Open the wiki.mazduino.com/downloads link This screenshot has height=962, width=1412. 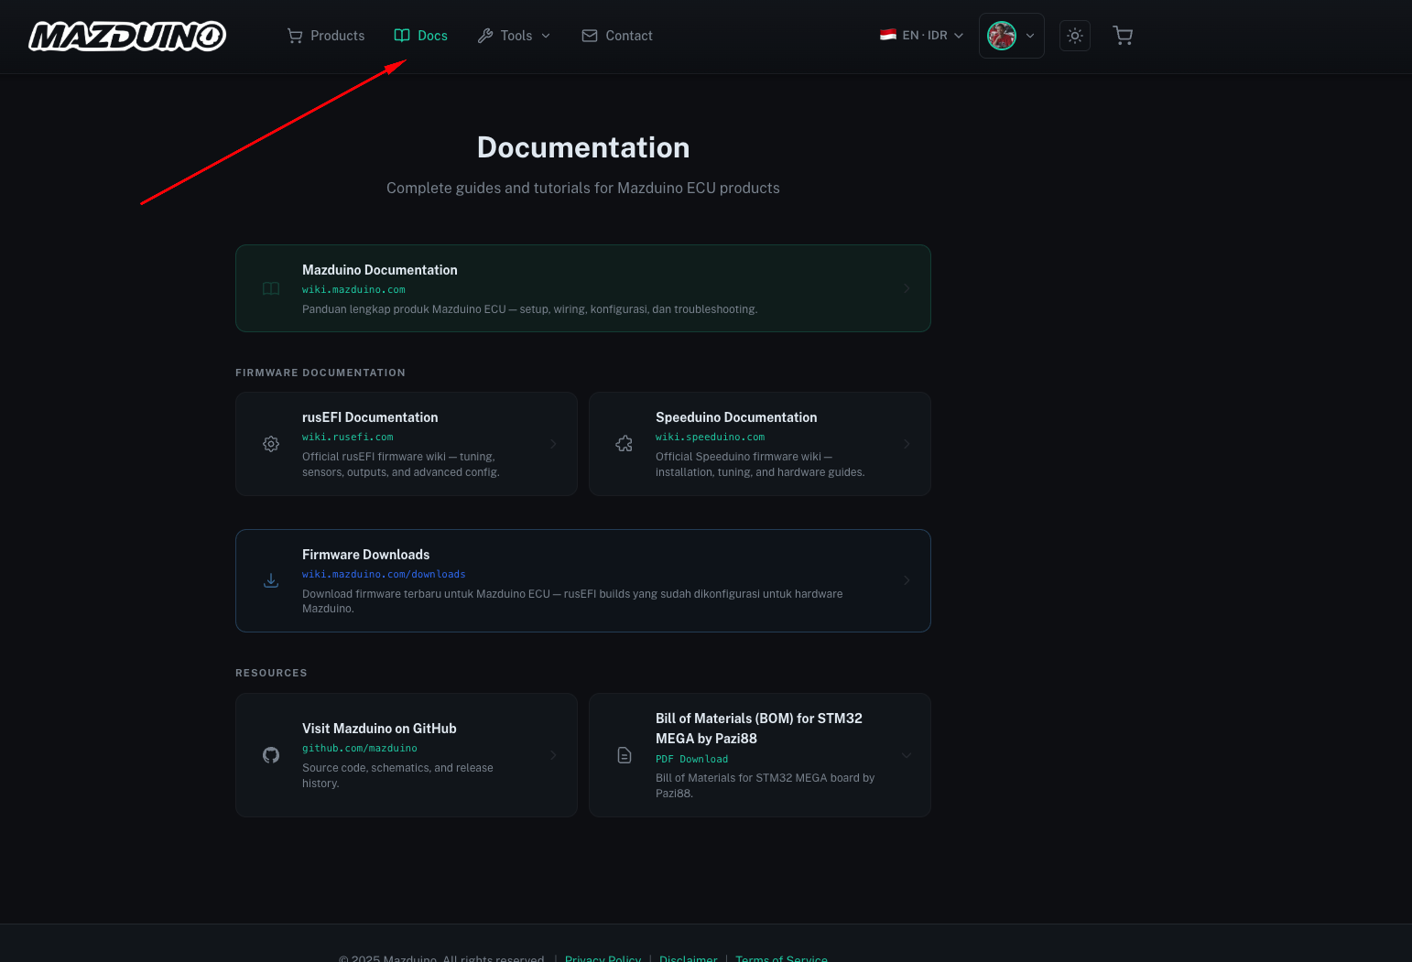tap(384, 575)
